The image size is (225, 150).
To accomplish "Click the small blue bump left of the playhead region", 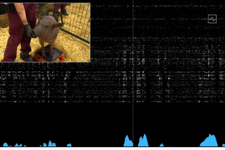I will click(x=69, y=145).
